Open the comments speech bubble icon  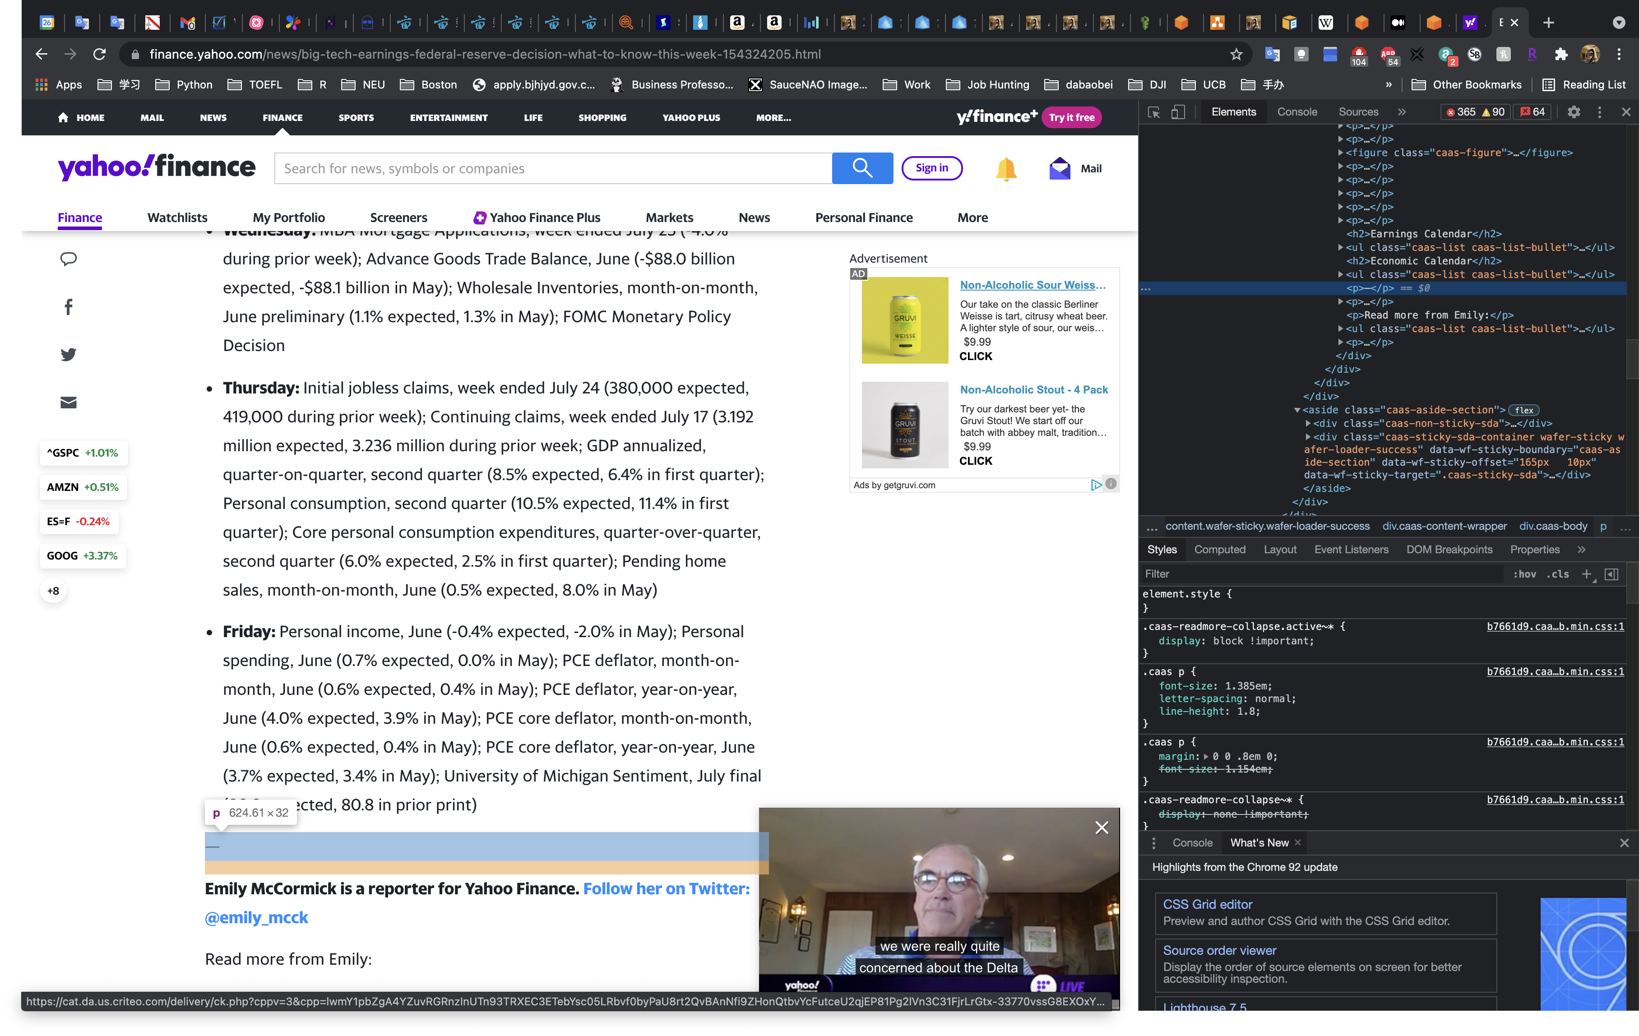(x=69, y=259)
